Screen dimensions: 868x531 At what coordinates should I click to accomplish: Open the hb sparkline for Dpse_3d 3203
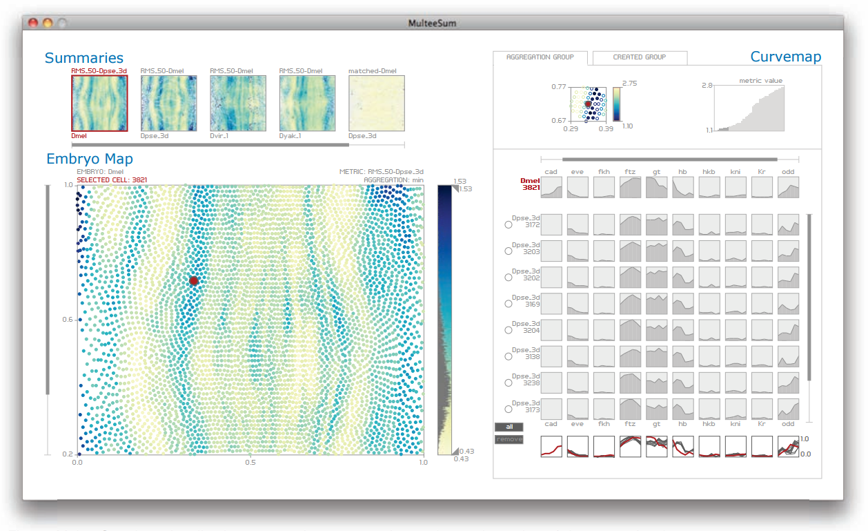[682, 250]
